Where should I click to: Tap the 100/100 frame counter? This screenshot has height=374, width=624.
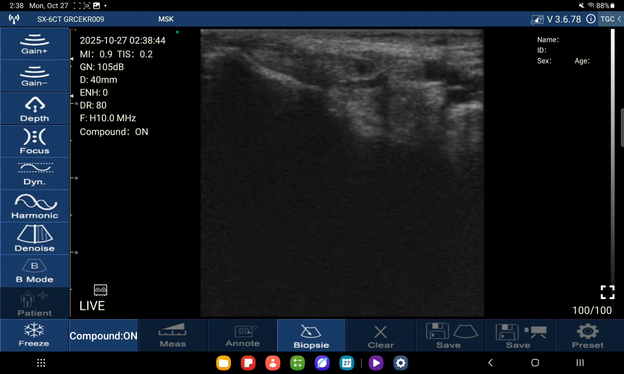coord(592,310)
